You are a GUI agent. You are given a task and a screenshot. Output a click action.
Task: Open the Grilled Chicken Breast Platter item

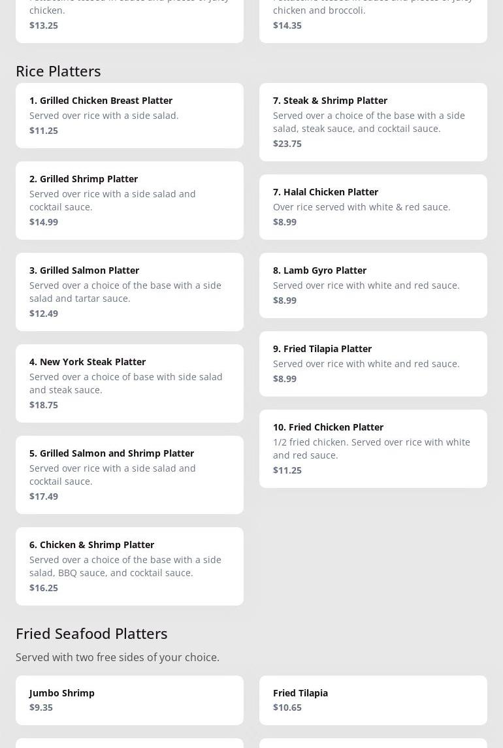click(x=129, y=115)
